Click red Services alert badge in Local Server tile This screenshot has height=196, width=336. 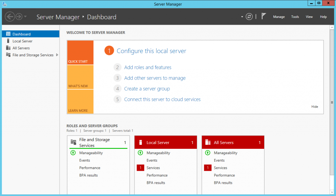pyautogui.click(x=140, y=168)
